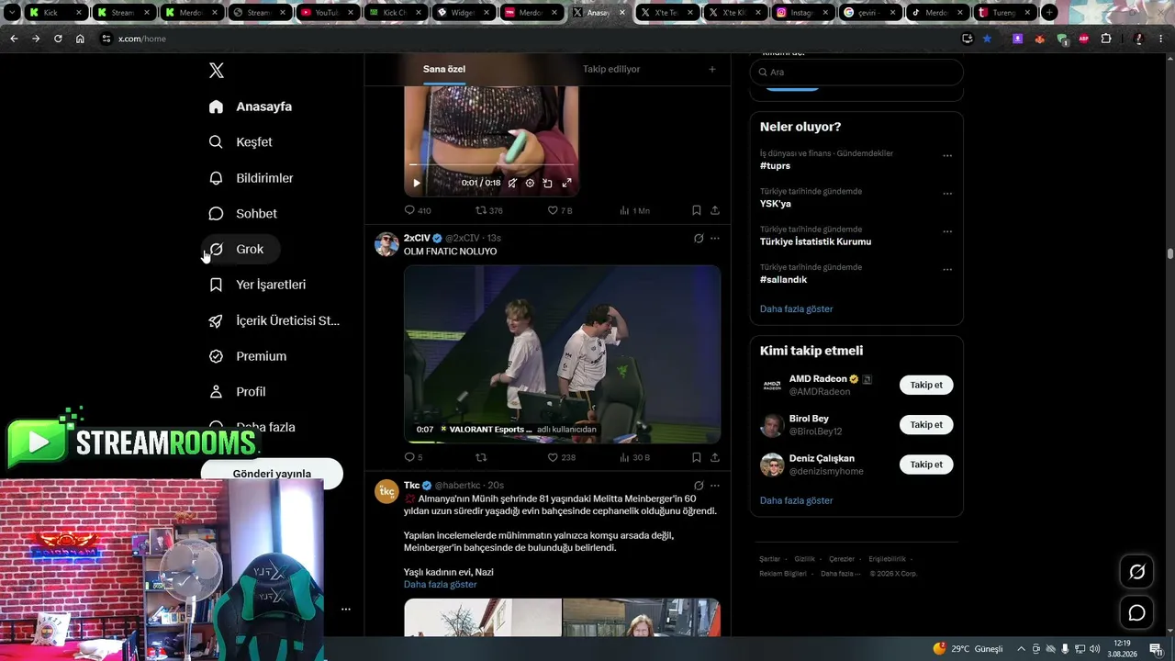Open Yer İşaretleri bookmarks

(258, 285)
